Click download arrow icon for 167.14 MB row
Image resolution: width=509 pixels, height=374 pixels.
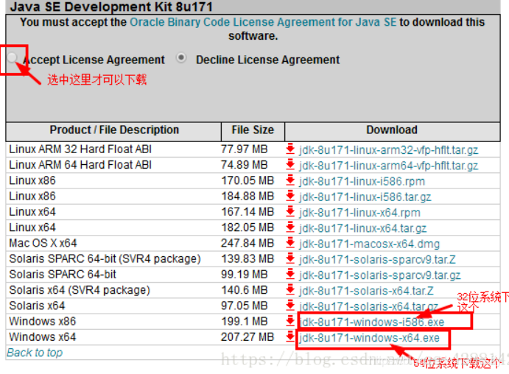[x=290, y=211]
